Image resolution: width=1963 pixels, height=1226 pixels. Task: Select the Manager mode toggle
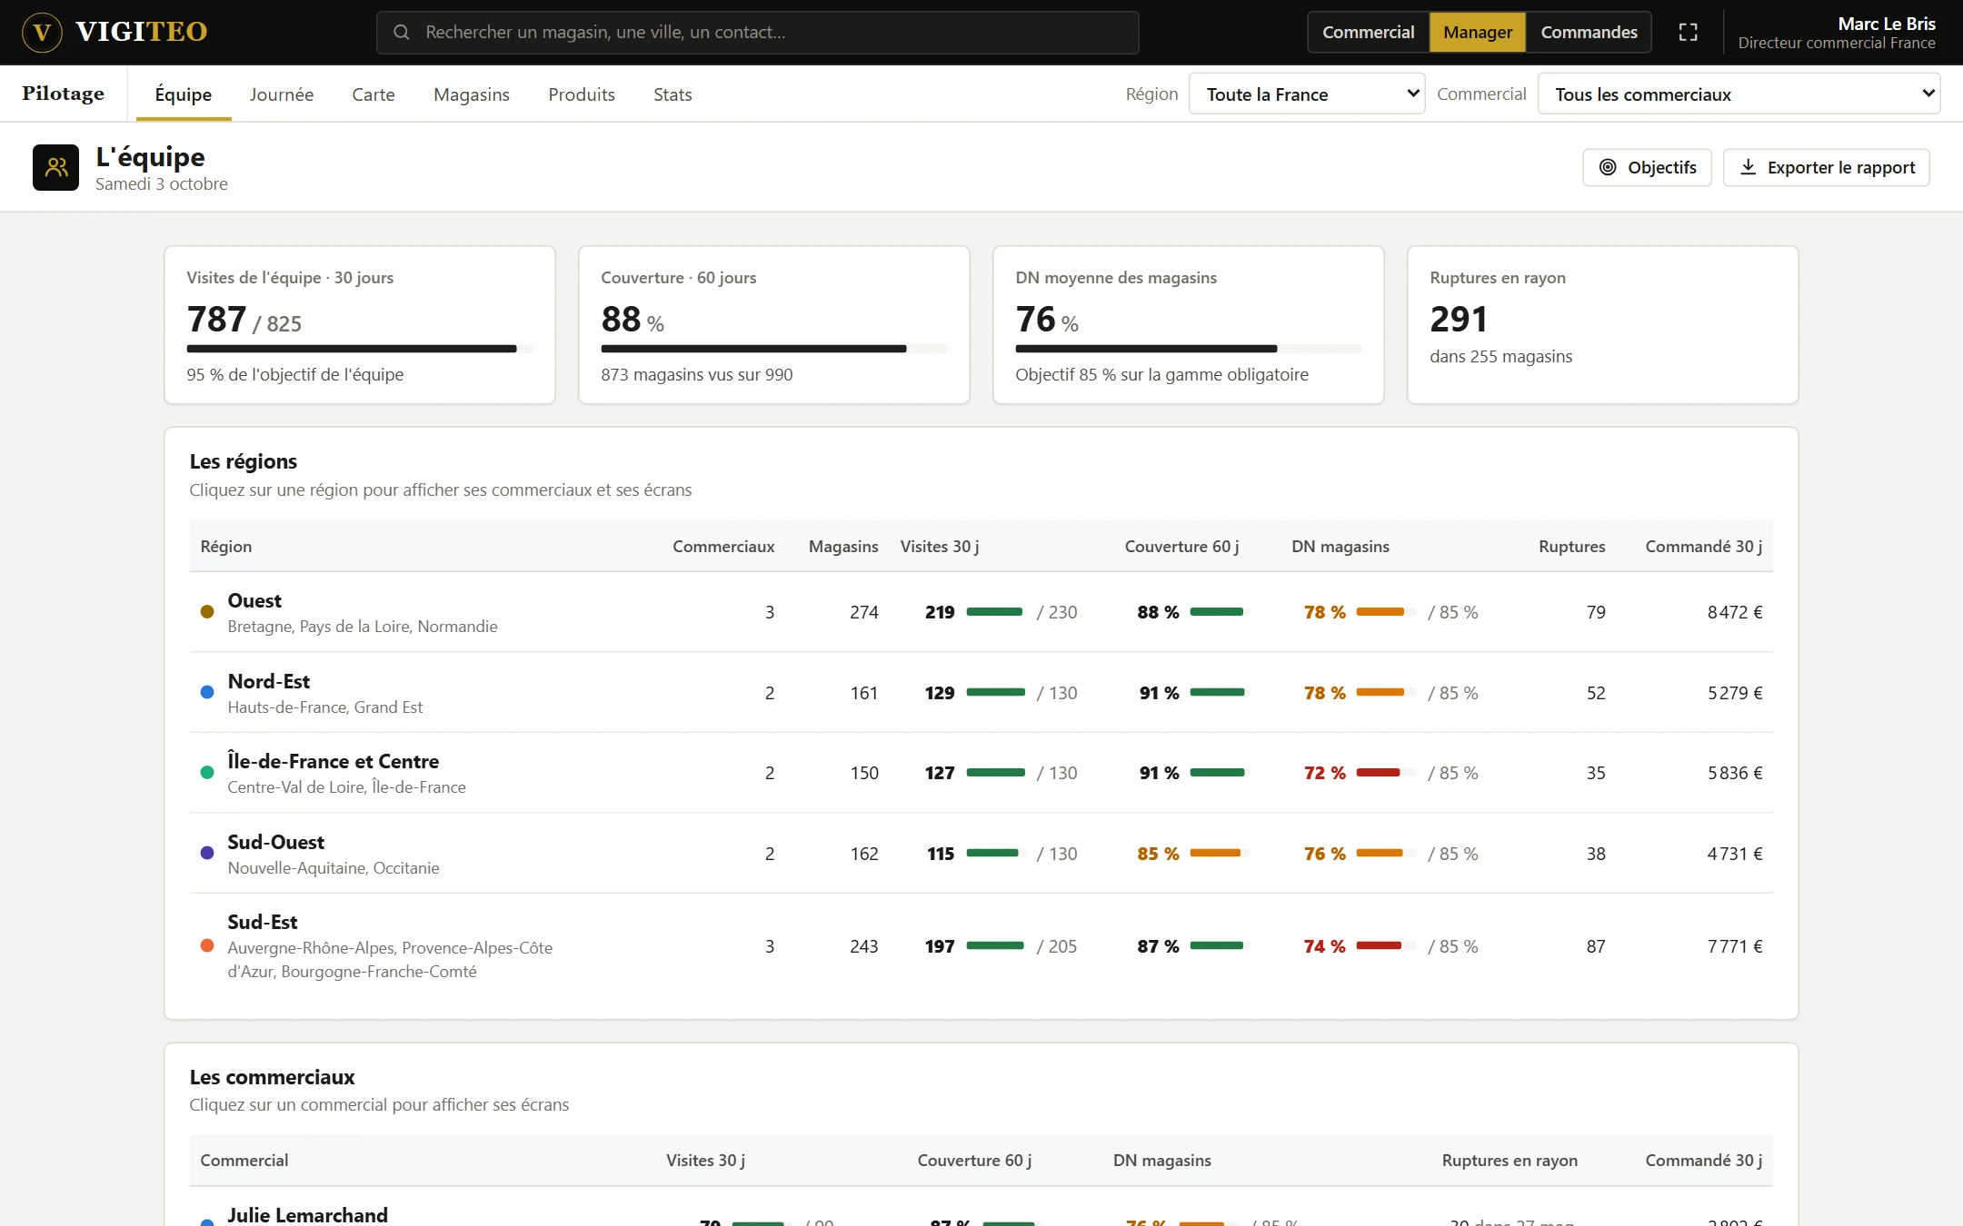tap(1478, 33)
